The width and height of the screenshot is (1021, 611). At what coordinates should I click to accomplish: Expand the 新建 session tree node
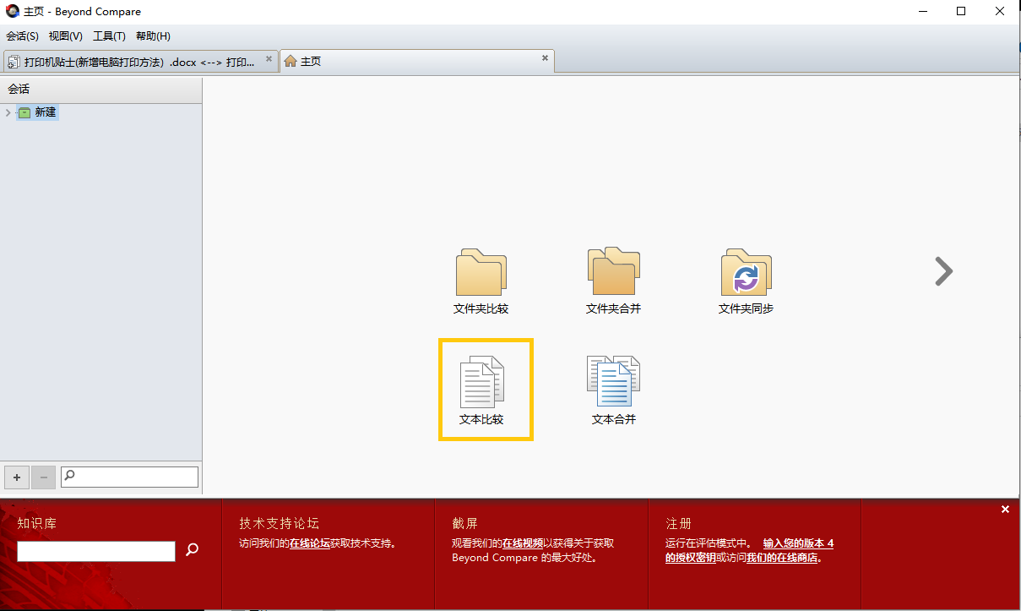pos(8,112)
